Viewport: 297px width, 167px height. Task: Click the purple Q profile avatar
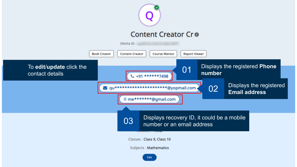149,15
